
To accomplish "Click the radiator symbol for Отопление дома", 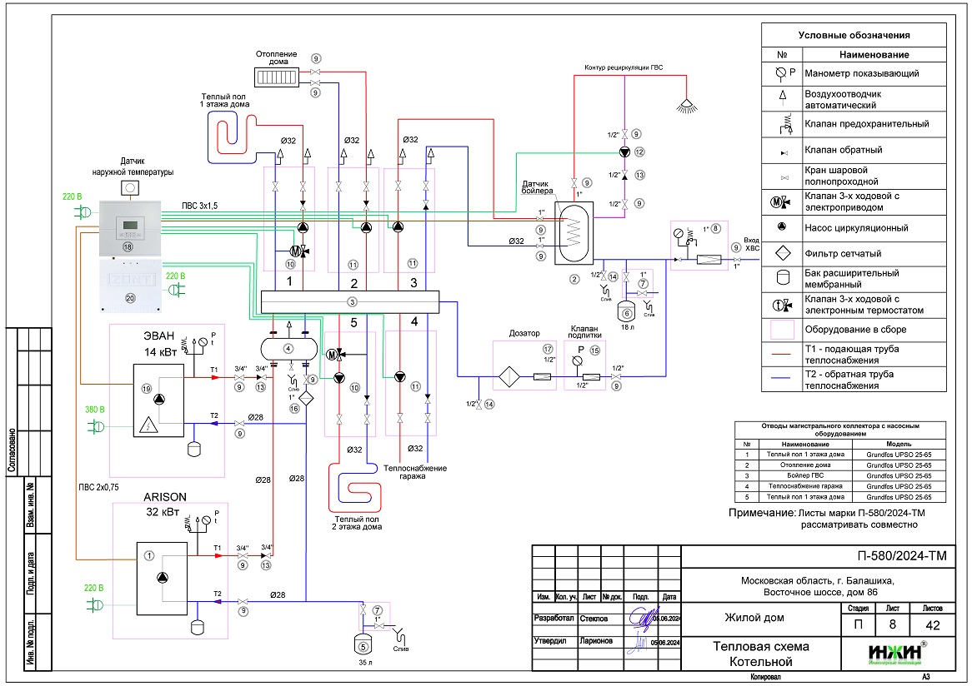I will (278, 77).
